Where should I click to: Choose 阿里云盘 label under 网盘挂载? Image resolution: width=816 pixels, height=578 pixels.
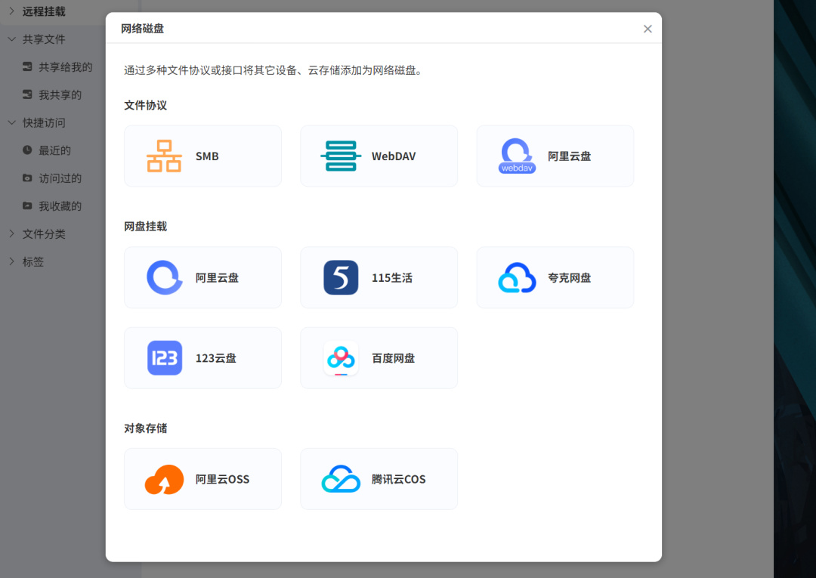pos(217,278)
